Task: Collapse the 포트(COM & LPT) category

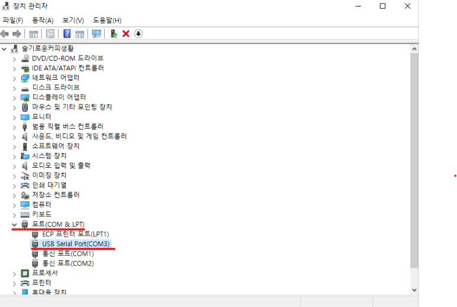Action: point(14,225)
